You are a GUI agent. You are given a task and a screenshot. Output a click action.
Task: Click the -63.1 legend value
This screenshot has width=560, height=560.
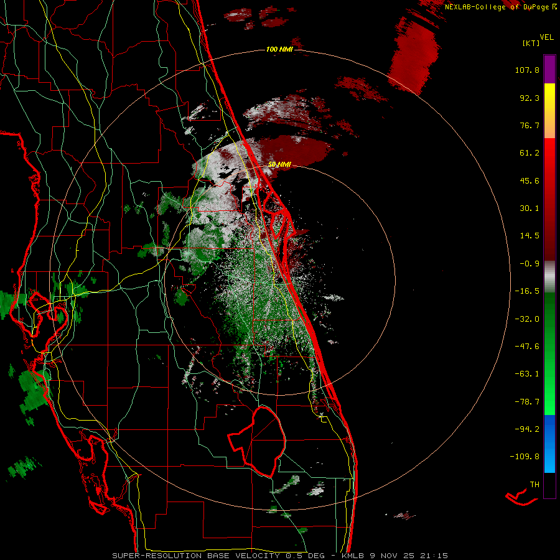(527, 374)
